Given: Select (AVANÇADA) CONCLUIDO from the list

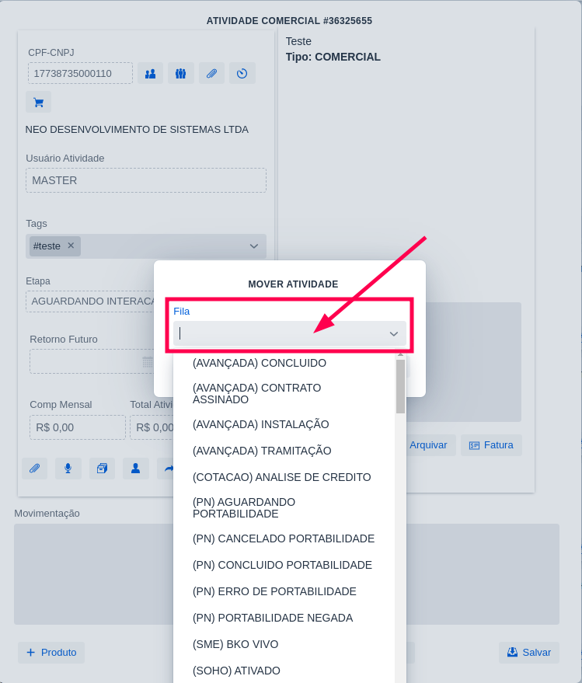Looking at the screenshot, I should [260, 363].
